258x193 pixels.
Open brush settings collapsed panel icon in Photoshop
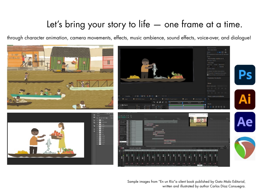coord(94,120)
